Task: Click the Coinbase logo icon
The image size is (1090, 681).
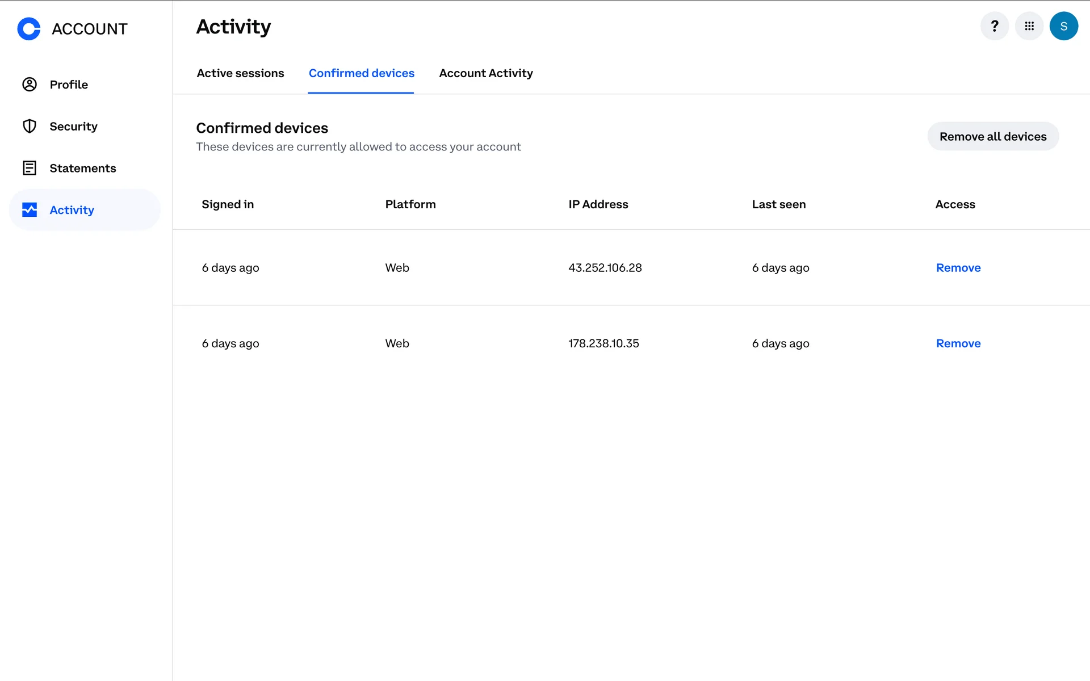Action: (29, 29)
